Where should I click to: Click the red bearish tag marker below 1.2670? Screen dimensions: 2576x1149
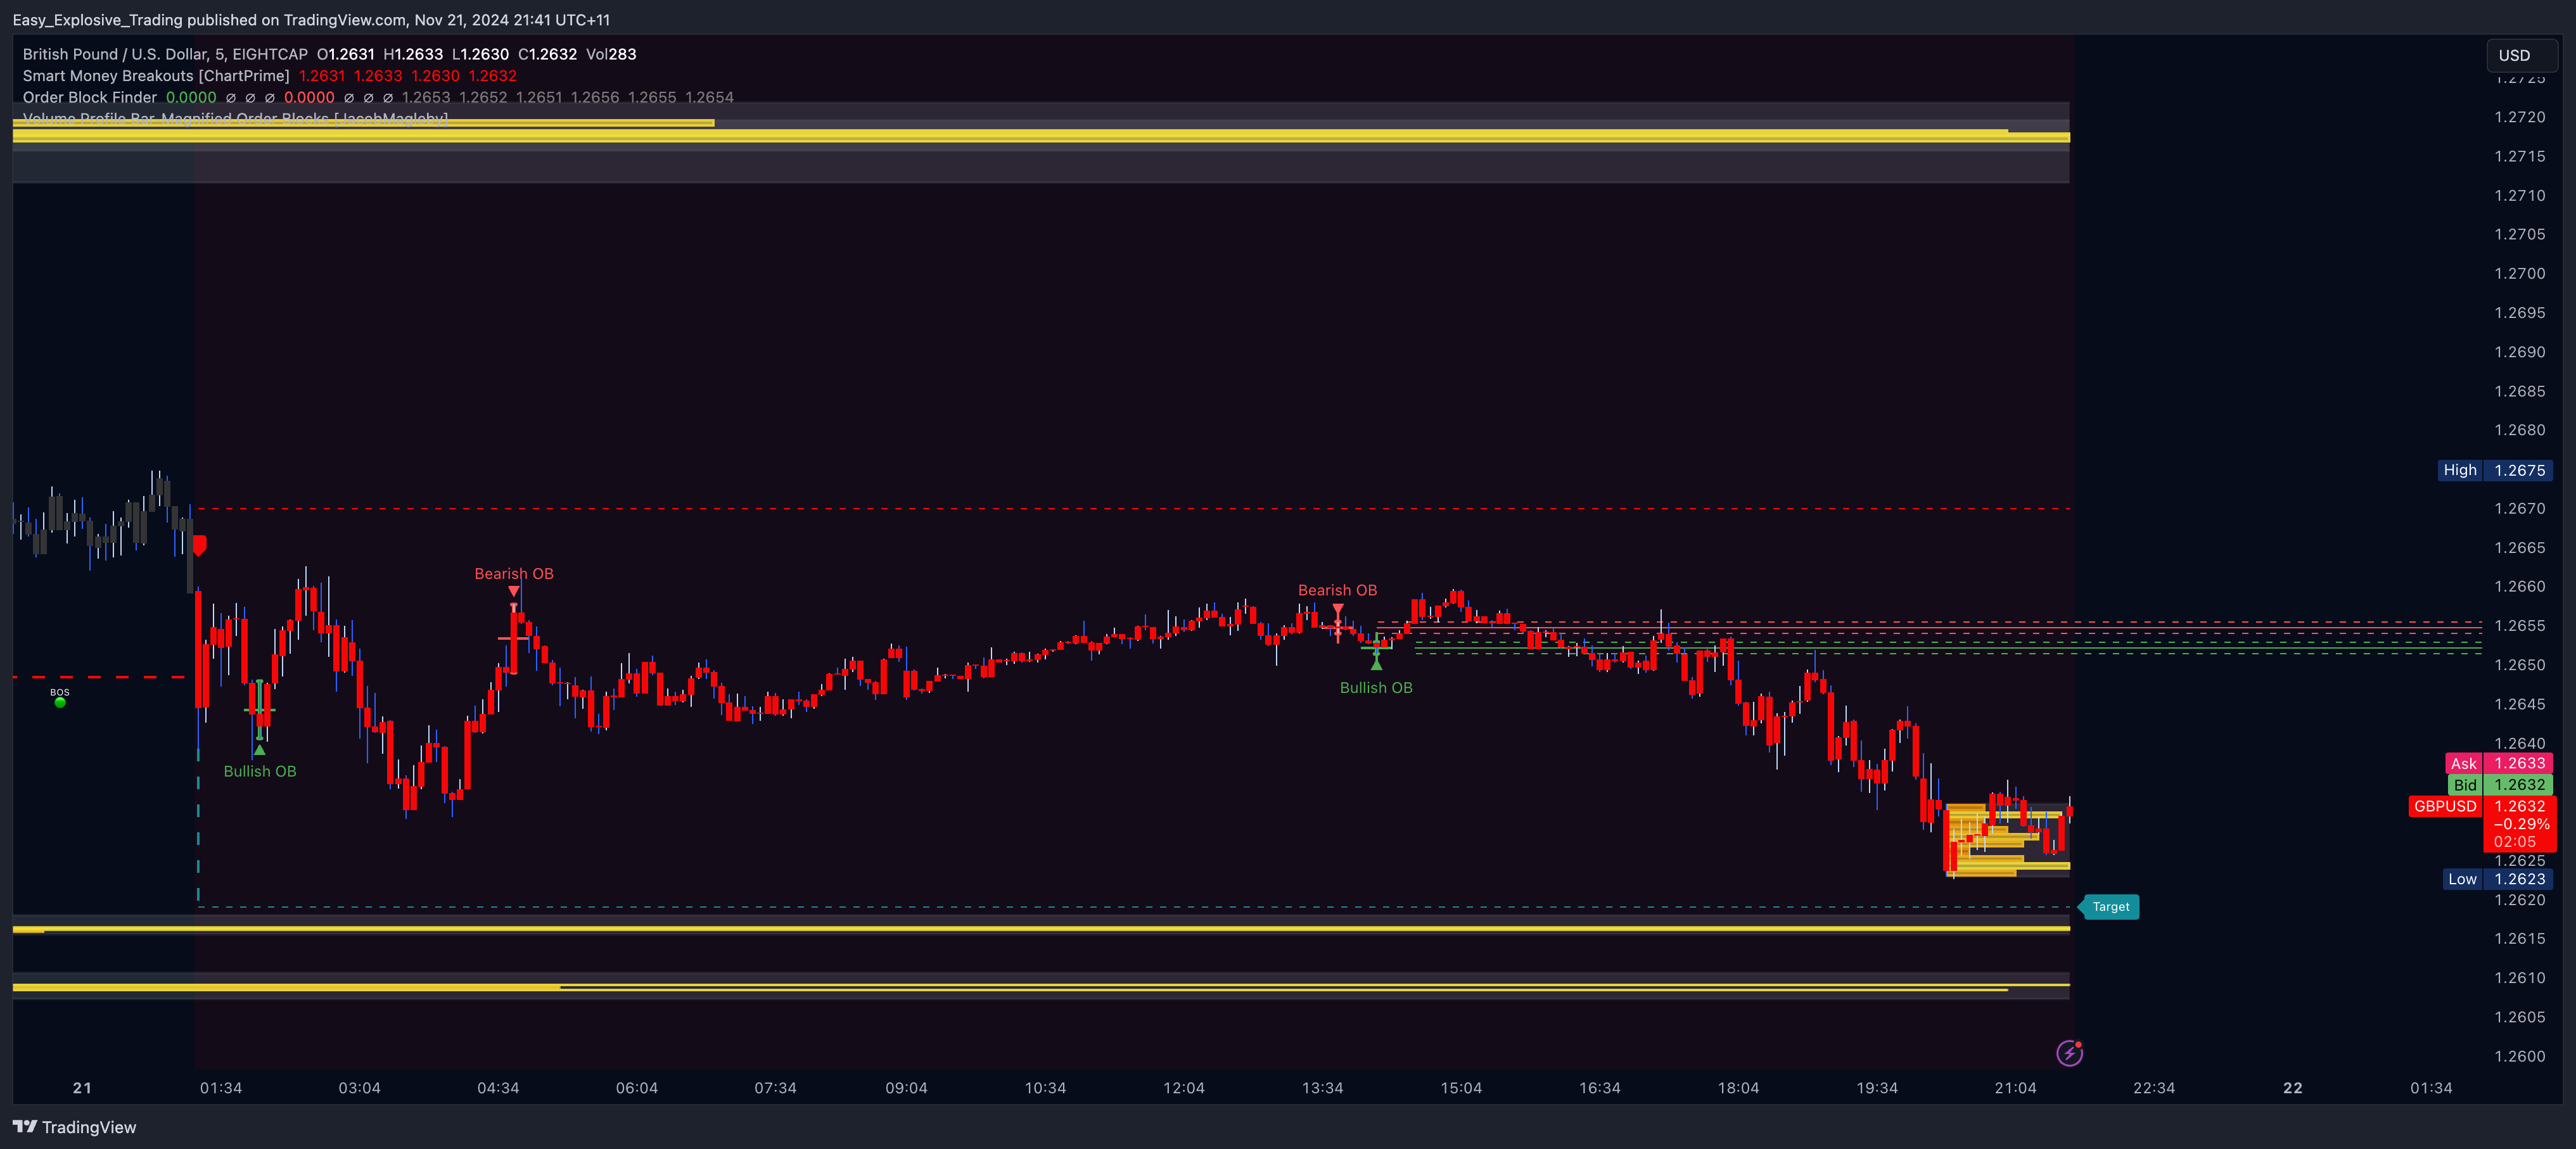[200, 546]
